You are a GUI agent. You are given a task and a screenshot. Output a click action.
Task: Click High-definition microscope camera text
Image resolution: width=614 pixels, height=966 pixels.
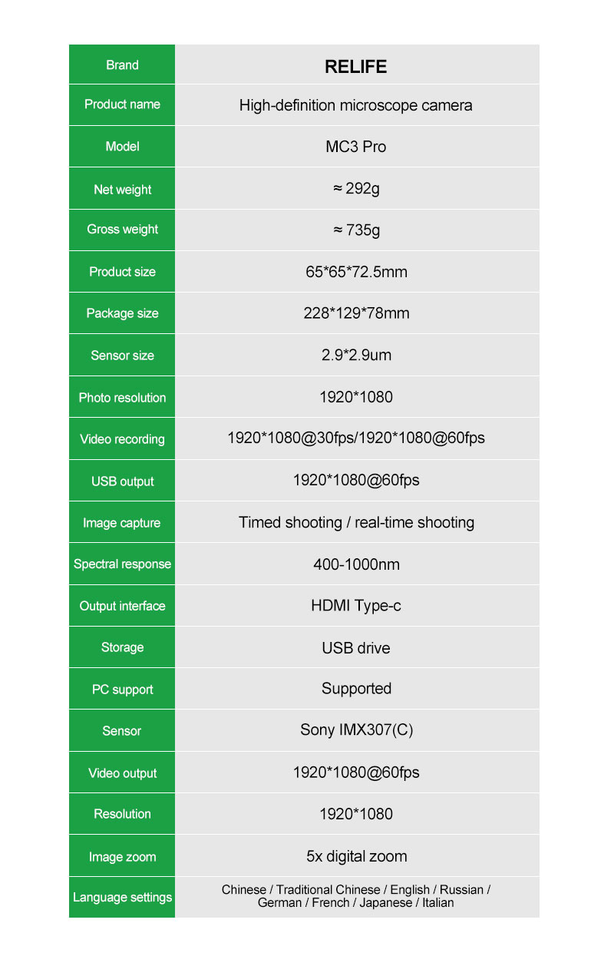355,105
